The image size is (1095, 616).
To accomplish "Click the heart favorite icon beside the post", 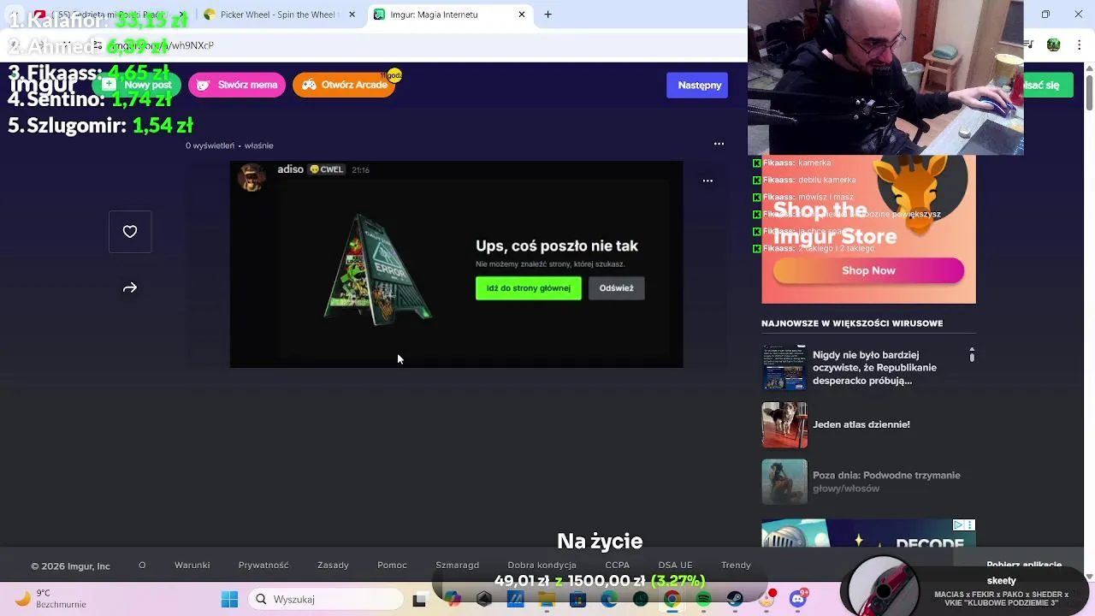I will click(130, 232).
